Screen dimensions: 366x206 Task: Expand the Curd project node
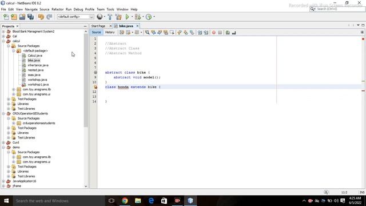click(x=3, y=142)
